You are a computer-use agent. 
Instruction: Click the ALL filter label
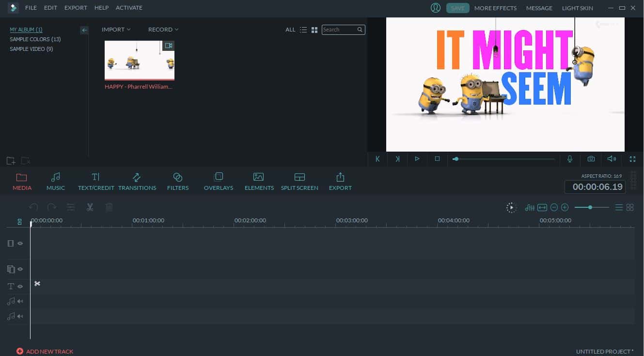(290, 30)
